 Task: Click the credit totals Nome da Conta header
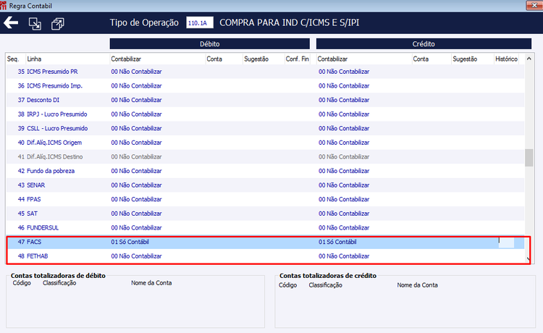[417, 285]
